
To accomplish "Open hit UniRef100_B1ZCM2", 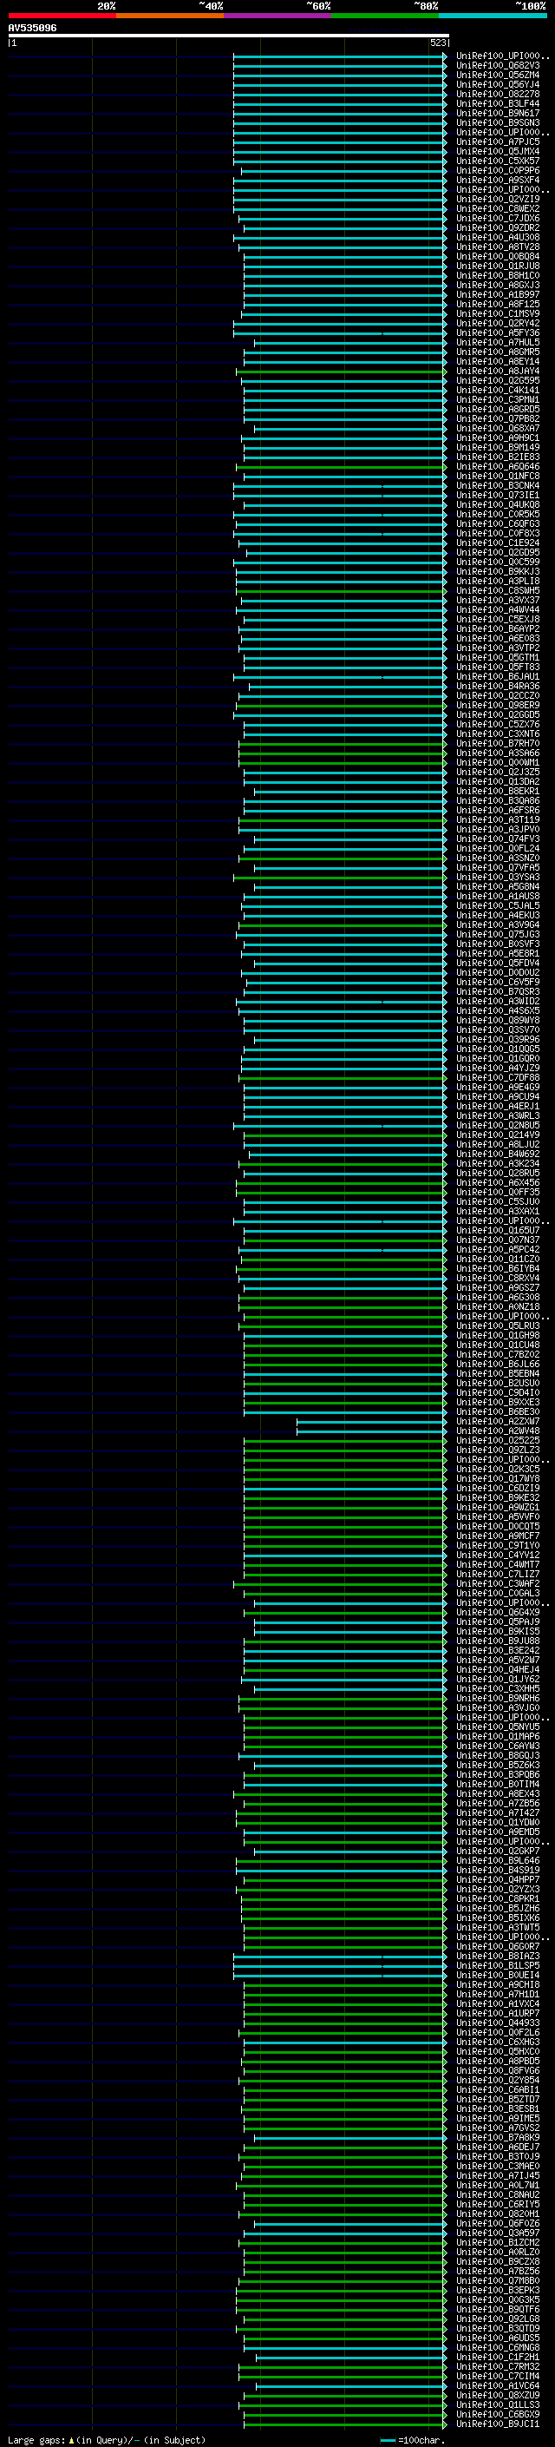I will [x=498, y=2242].
